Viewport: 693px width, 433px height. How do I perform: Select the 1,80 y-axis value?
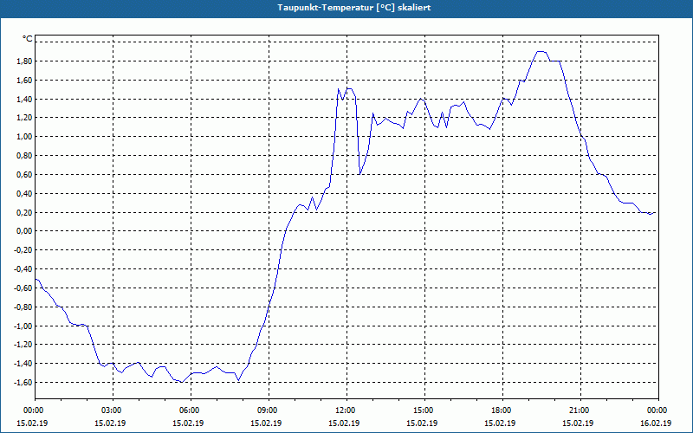tap(24, 61)
